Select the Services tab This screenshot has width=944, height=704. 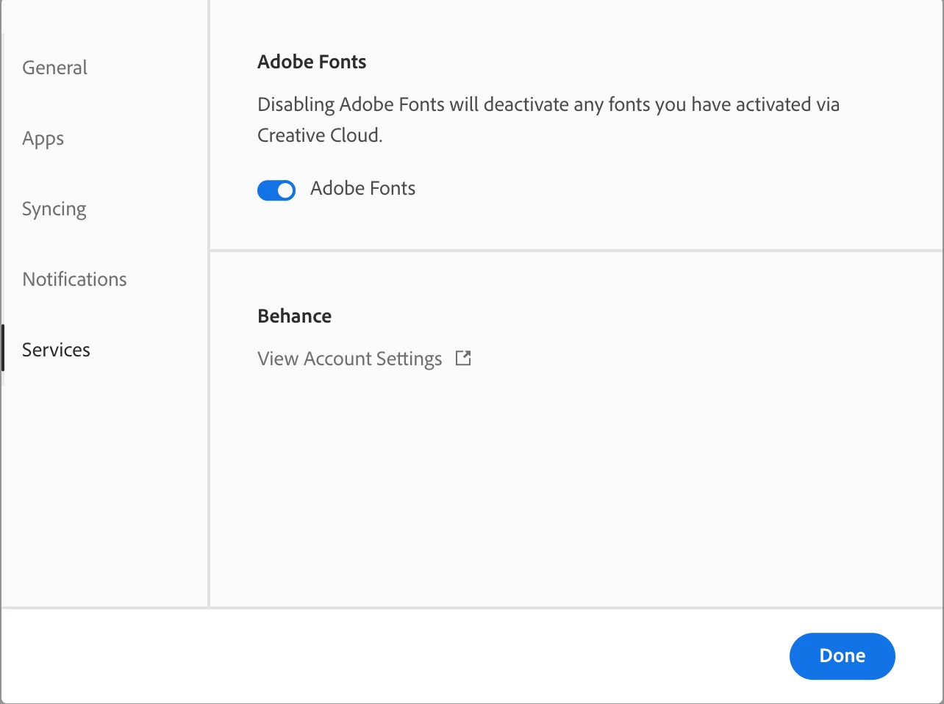[56, 350]
